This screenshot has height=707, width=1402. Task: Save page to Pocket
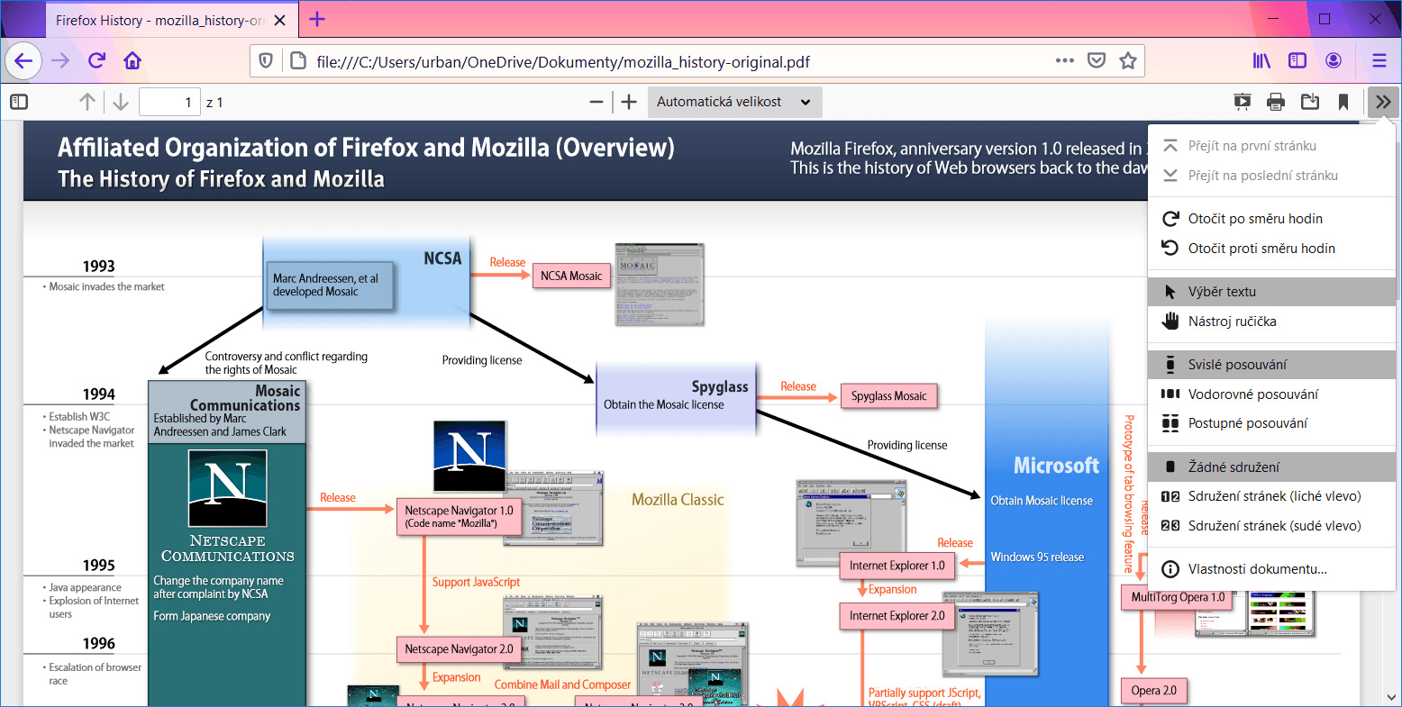point(1097,61)
